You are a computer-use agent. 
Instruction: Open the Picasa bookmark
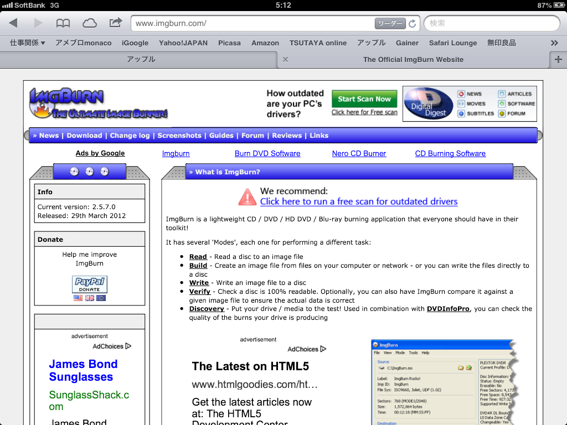(x=229, y=43)
